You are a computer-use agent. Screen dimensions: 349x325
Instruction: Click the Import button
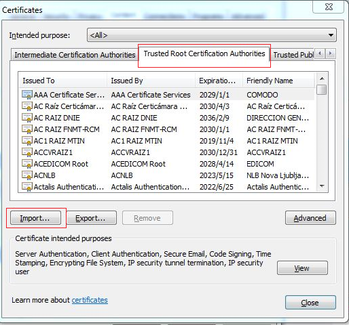point(35,218)
